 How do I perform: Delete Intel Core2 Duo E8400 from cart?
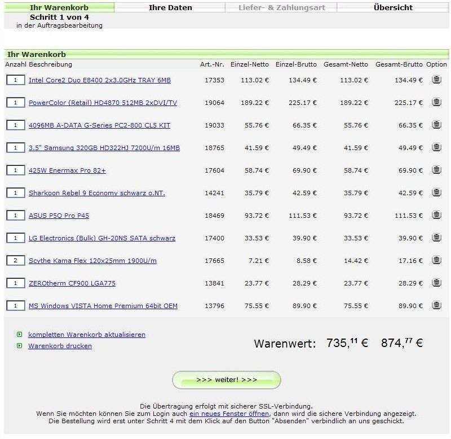436,80
